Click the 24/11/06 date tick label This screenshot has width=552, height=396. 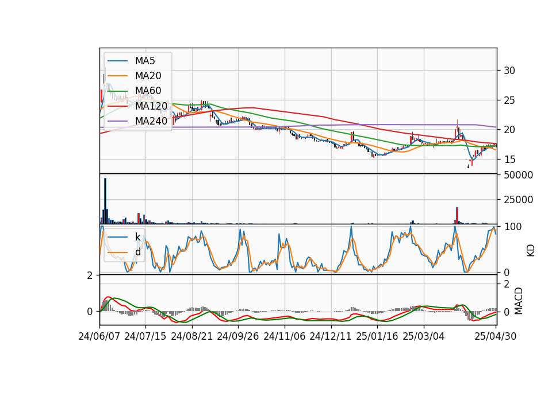pyautogui.click(x=285, y=336)
